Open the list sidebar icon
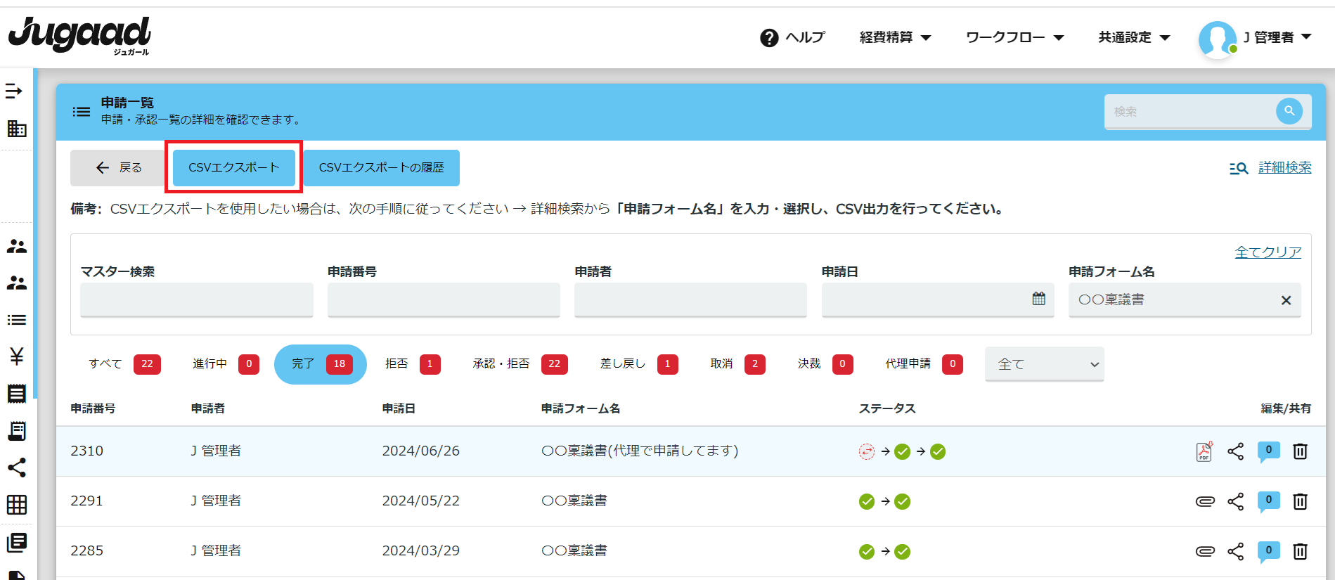Viewport: 1335px width, 580px height. (x=16, y=320)
